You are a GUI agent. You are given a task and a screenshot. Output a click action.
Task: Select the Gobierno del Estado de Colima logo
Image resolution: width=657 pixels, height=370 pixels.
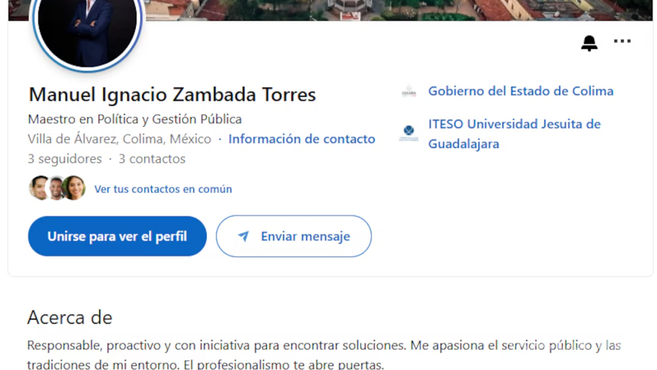(408, 91)
